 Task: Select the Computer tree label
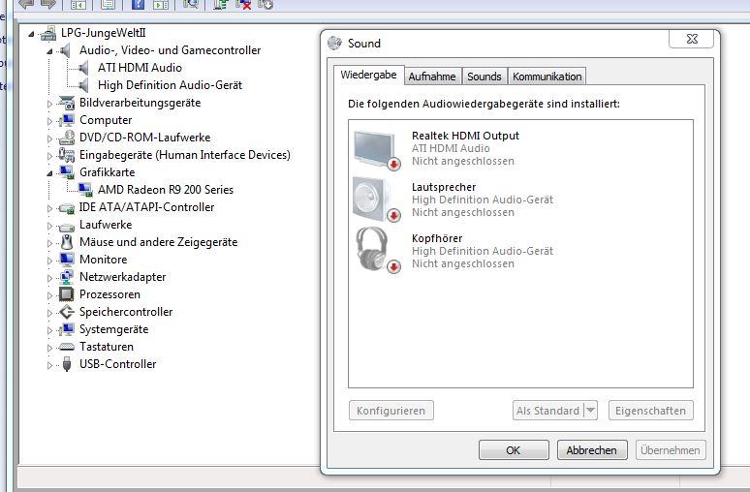(106, 120)
